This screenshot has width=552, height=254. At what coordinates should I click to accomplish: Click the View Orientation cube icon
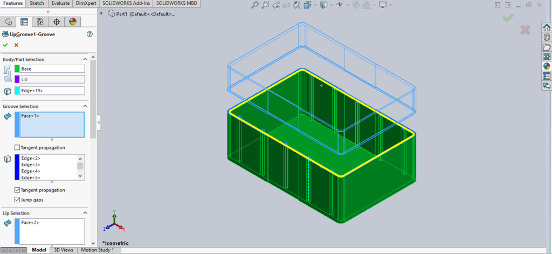tap(307, 5)
